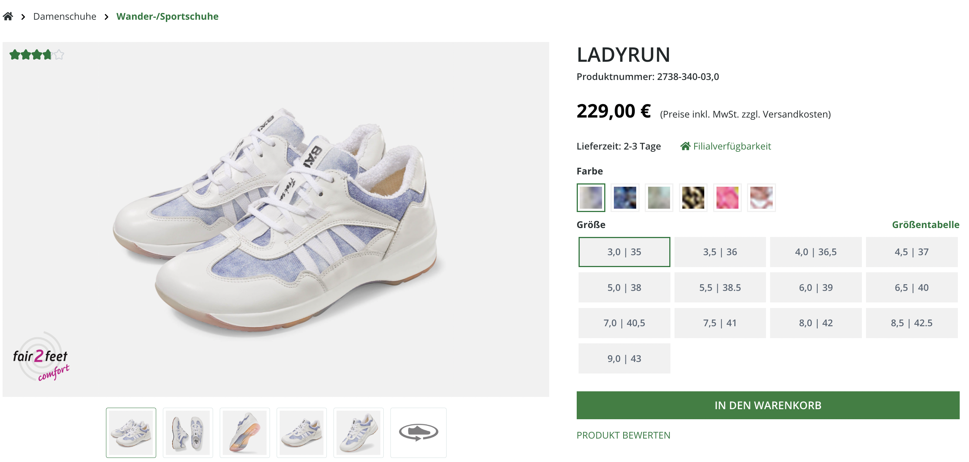The image size is (969, 462).
Task: Click the Filialverfügbarkeit house icon
Action: [x=685, y=146]
